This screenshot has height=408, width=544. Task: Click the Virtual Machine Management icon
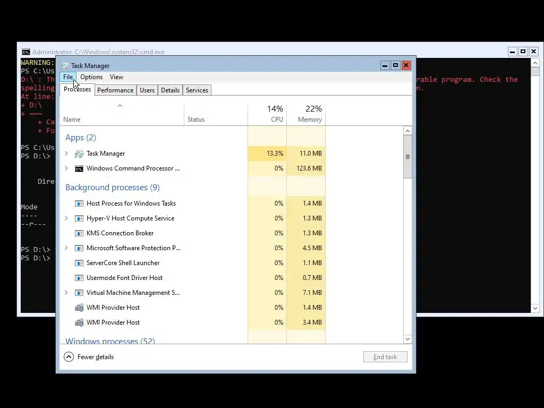[79, 293]
